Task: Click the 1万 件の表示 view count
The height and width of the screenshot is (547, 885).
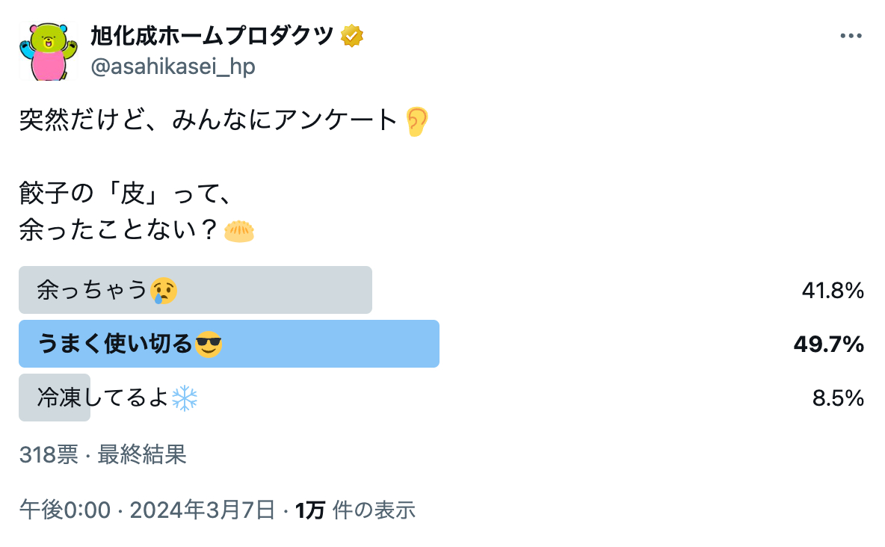Action: pyautogui.click(x=355, y=510)
